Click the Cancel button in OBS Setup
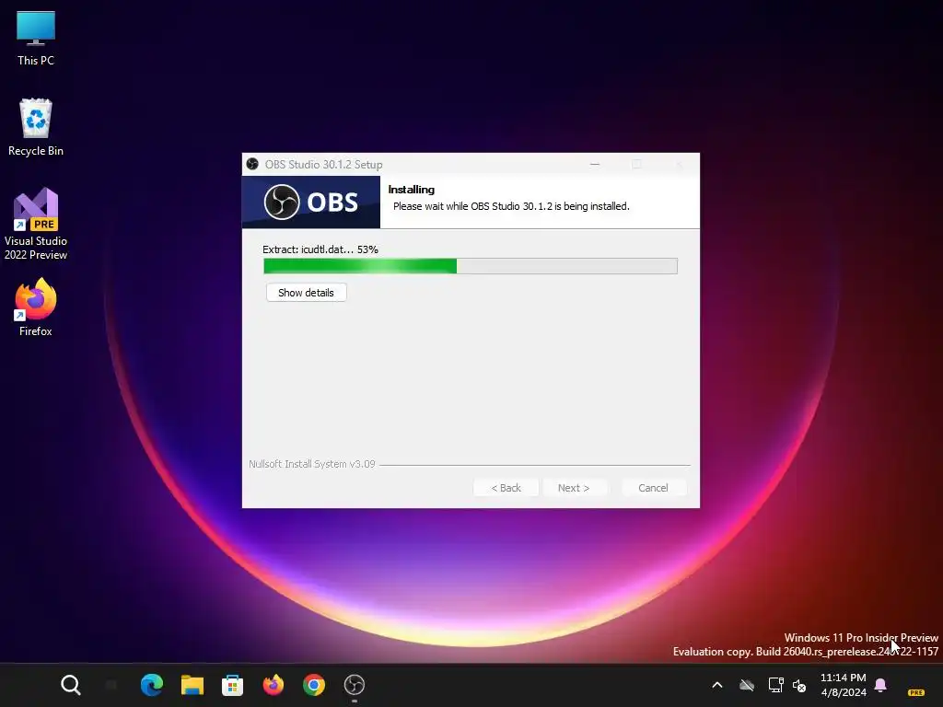The width and height of the screenshot is (943, 707). (653, 488)
